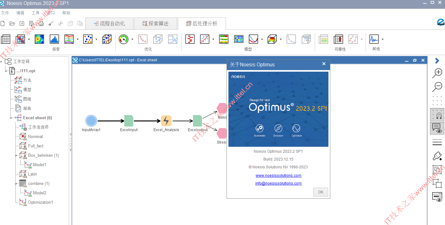Open dropdown arrow beside 3D surface icon
The height and width of the screenshot is (225, 445).
(x=281, y=39)
